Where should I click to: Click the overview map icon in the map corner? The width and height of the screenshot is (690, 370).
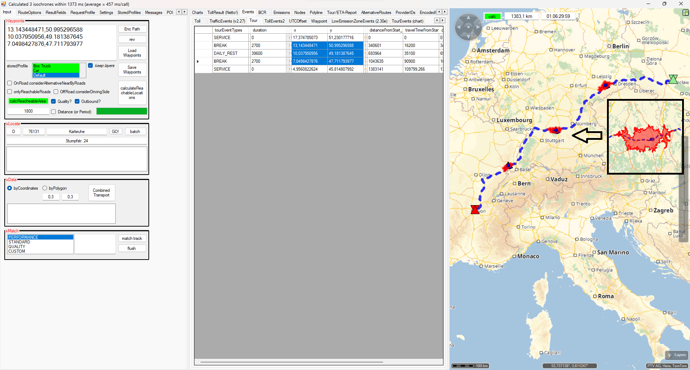click(685, 13)
